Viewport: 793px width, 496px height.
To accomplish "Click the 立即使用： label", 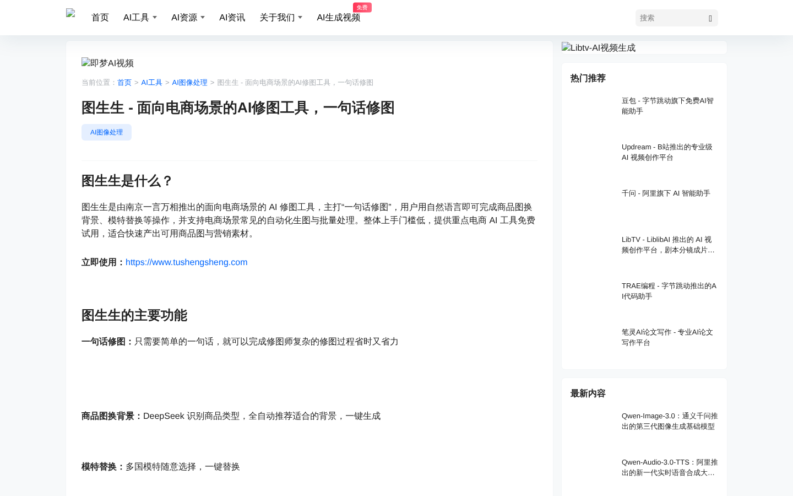I will [x=104, y=262].
